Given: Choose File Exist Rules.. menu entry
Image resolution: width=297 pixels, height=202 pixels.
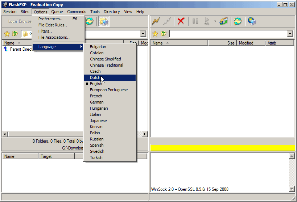Looking at the screenshot, I should coord(58,25).
